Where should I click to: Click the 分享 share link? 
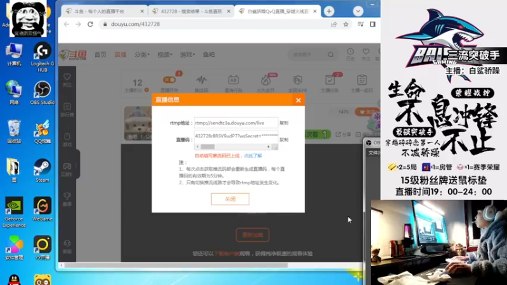[x=343, y=134]
